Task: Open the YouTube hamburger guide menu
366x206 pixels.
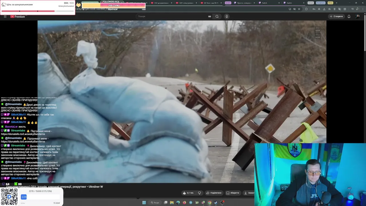Action: [5, 16]
